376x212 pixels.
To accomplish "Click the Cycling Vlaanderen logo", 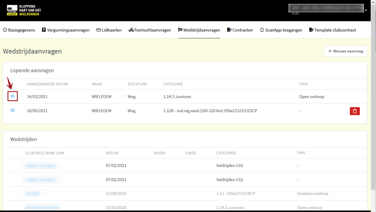I will coord(24,10).
